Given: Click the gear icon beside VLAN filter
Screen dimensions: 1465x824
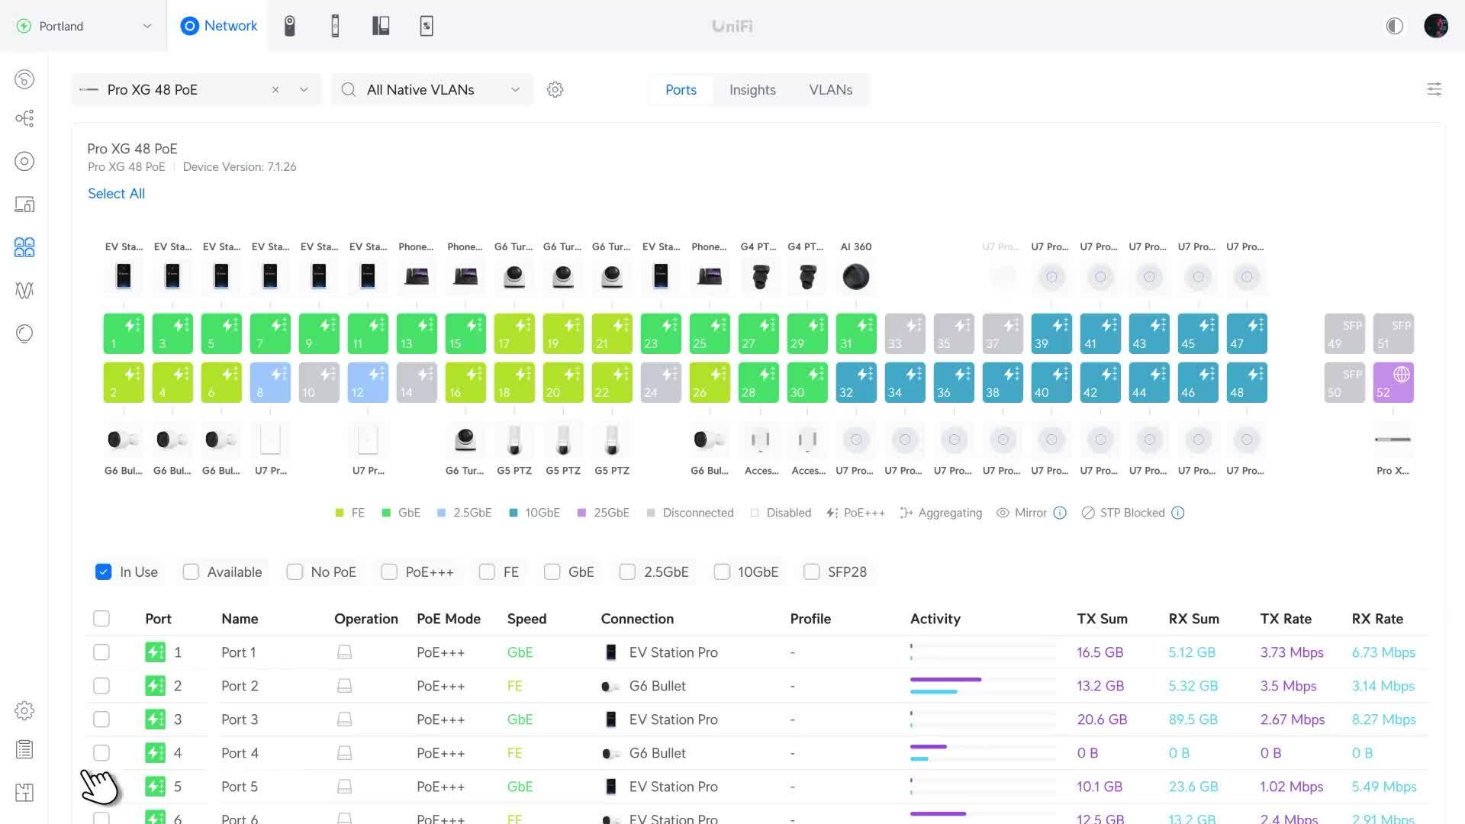Looking at the screenshot, I should tap(555, 90).
